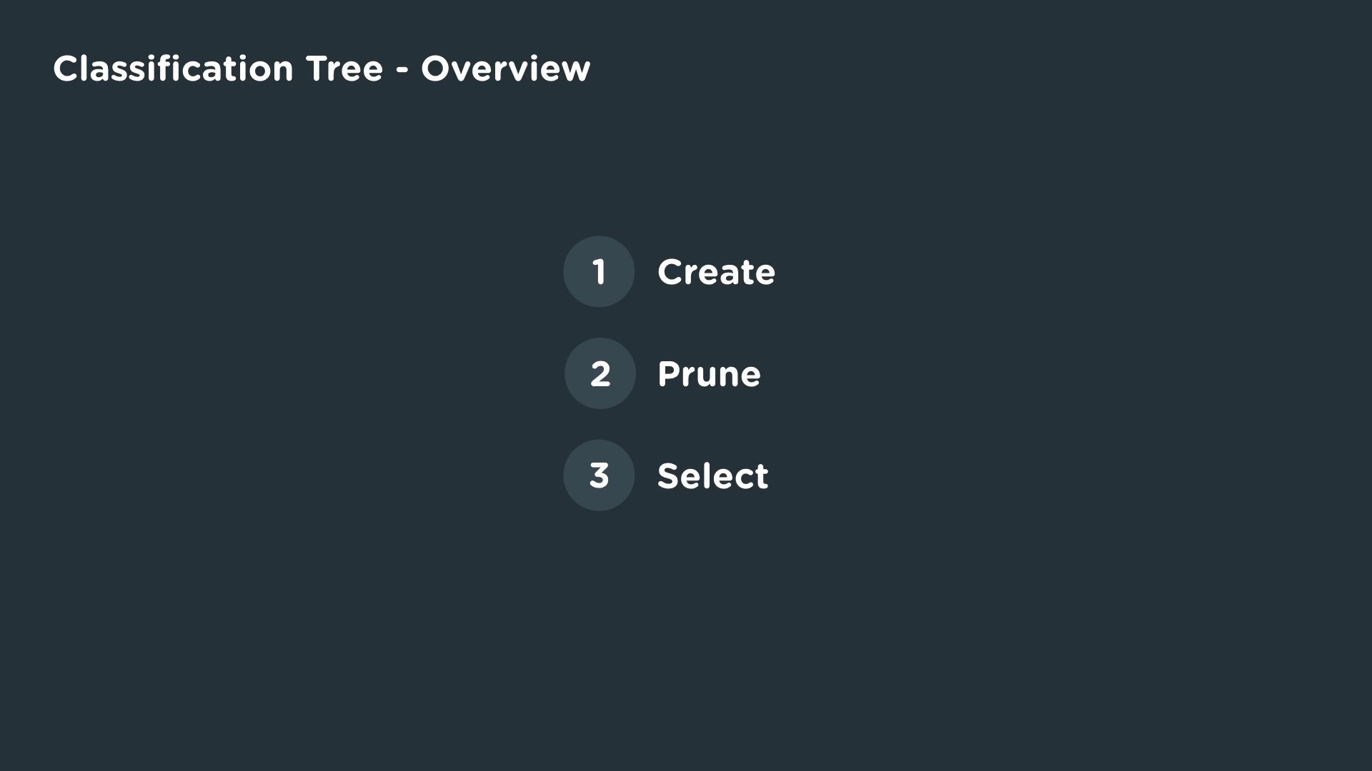Click the circle numbered 2
Screen dimensions: 1372x771
[600, 373]
